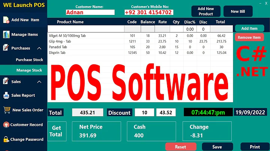
Task: Click the Get Total button
Action: (x=57, y=131)
